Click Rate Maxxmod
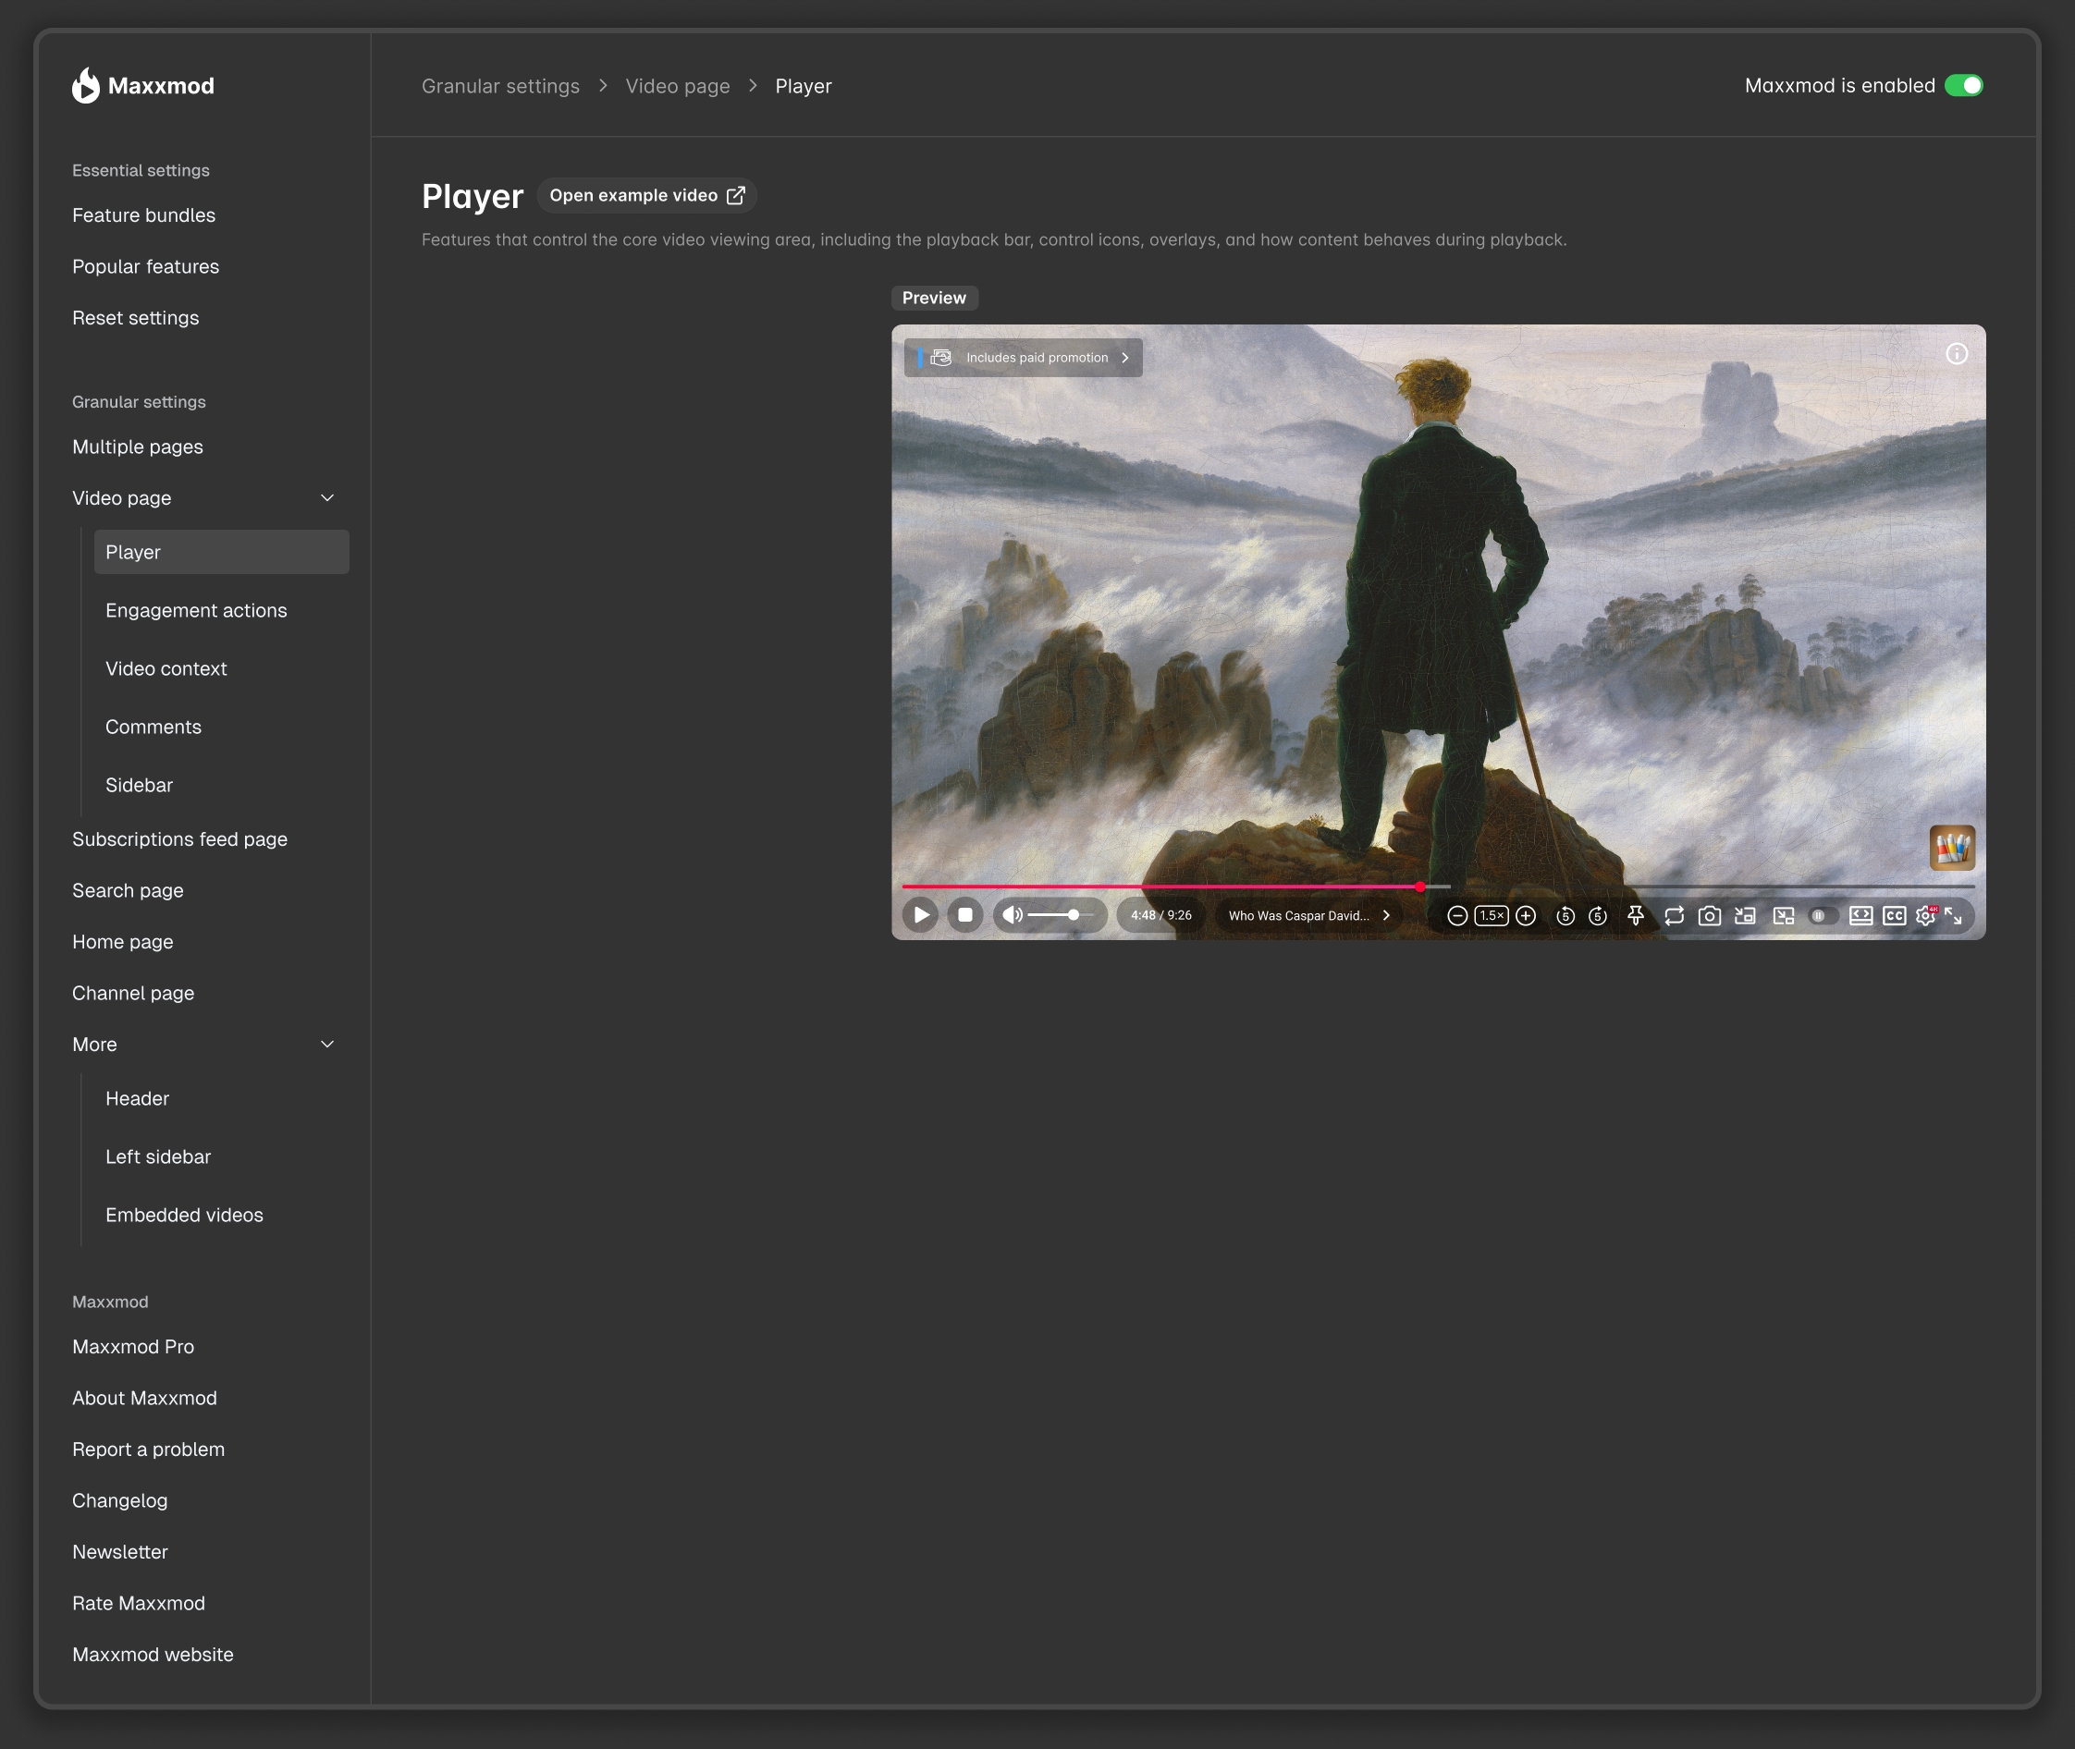This screenshot has height=1749, width=2075. click(x=139, y=1603)
